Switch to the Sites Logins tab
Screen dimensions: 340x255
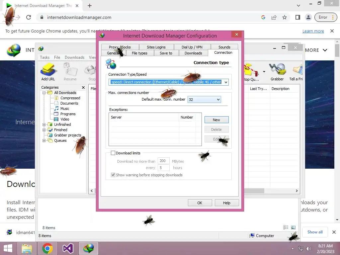tap(156, 47)
